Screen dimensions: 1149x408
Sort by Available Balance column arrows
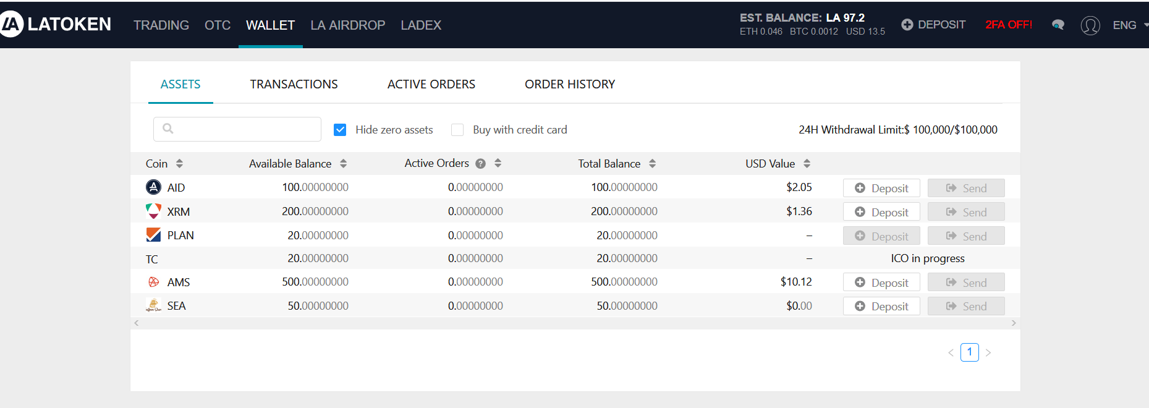pos(344,164)
